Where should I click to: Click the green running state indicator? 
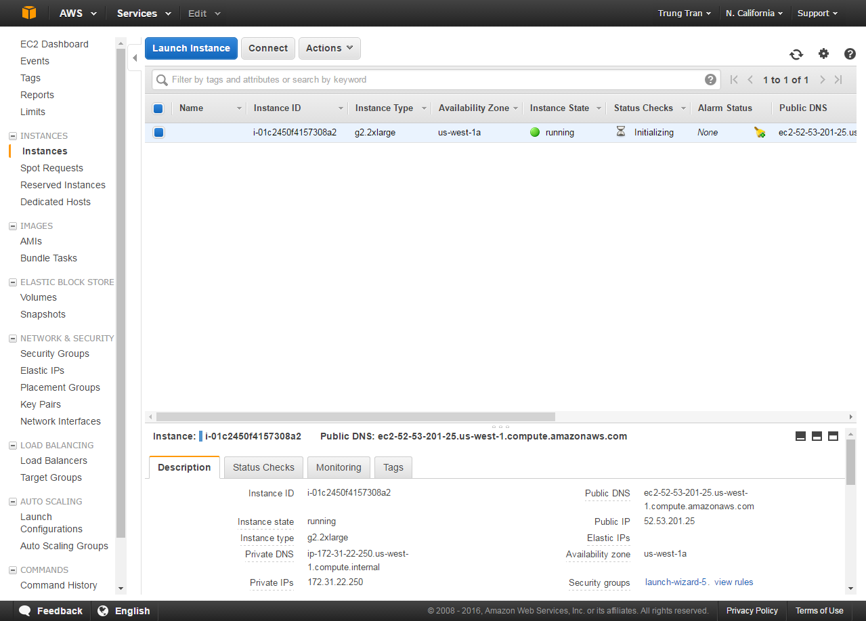point(535,132)
